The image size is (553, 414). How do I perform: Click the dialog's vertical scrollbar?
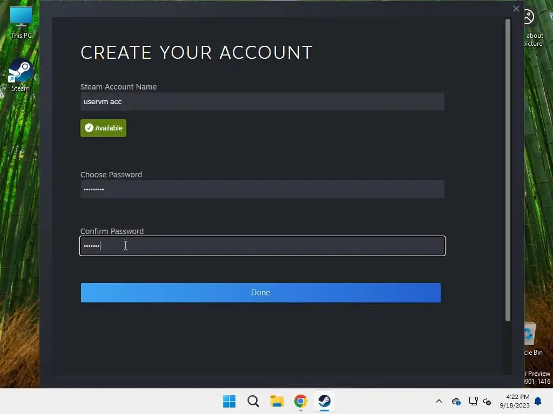click(508, 170)
